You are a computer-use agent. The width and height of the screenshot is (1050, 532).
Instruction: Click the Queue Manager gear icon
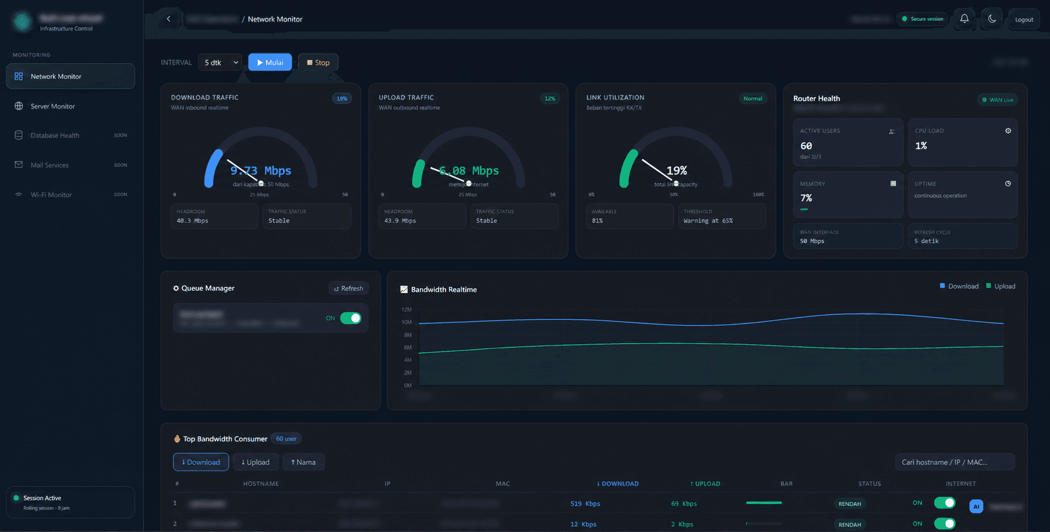pos(176,288)
